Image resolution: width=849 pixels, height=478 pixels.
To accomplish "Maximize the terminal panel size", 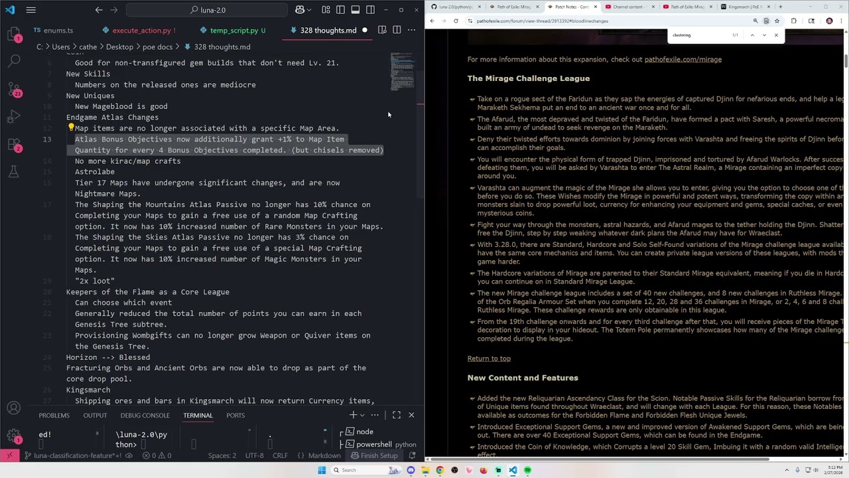I will [x=397, y=415].
